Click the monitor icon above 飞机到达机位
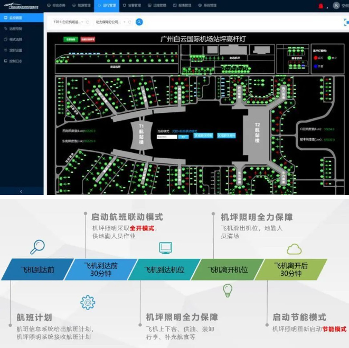349x348 pixels. tap(165, 247)
